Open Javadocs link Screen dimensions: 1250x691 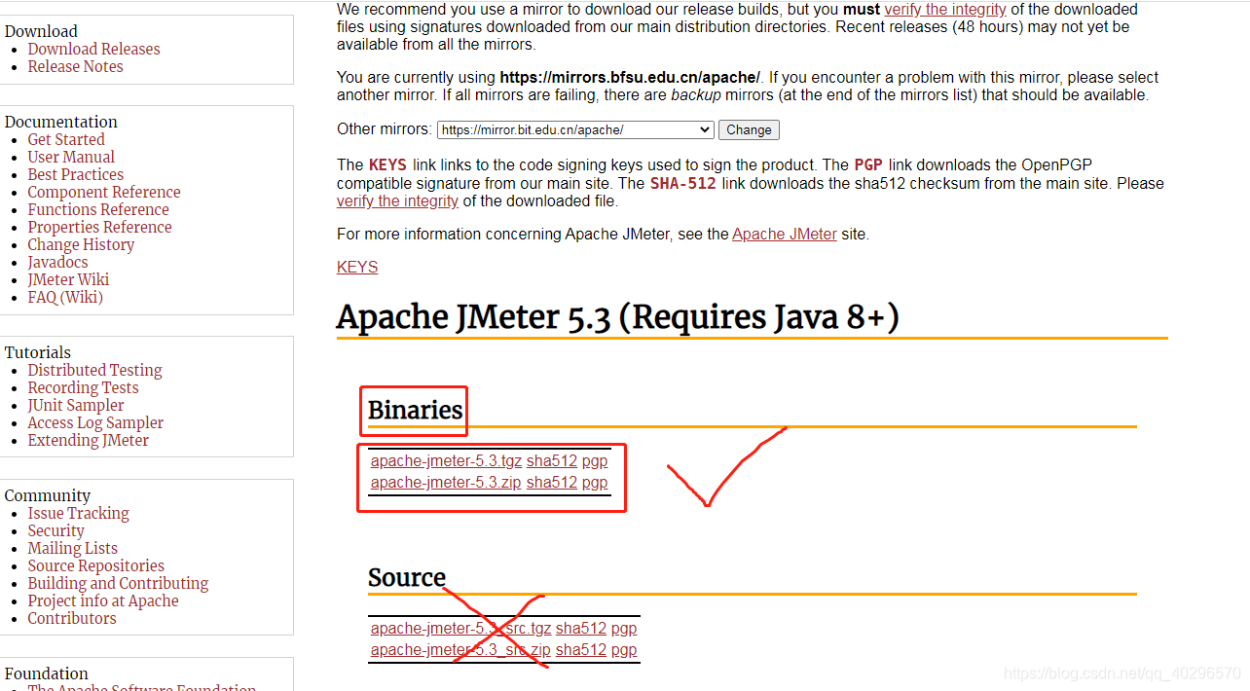(57, 262)
